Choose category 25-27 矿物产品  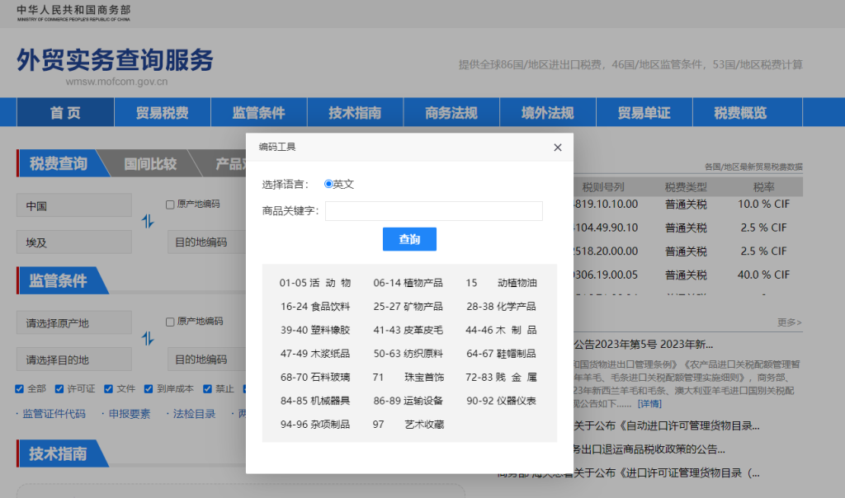(x=408, y=307)
